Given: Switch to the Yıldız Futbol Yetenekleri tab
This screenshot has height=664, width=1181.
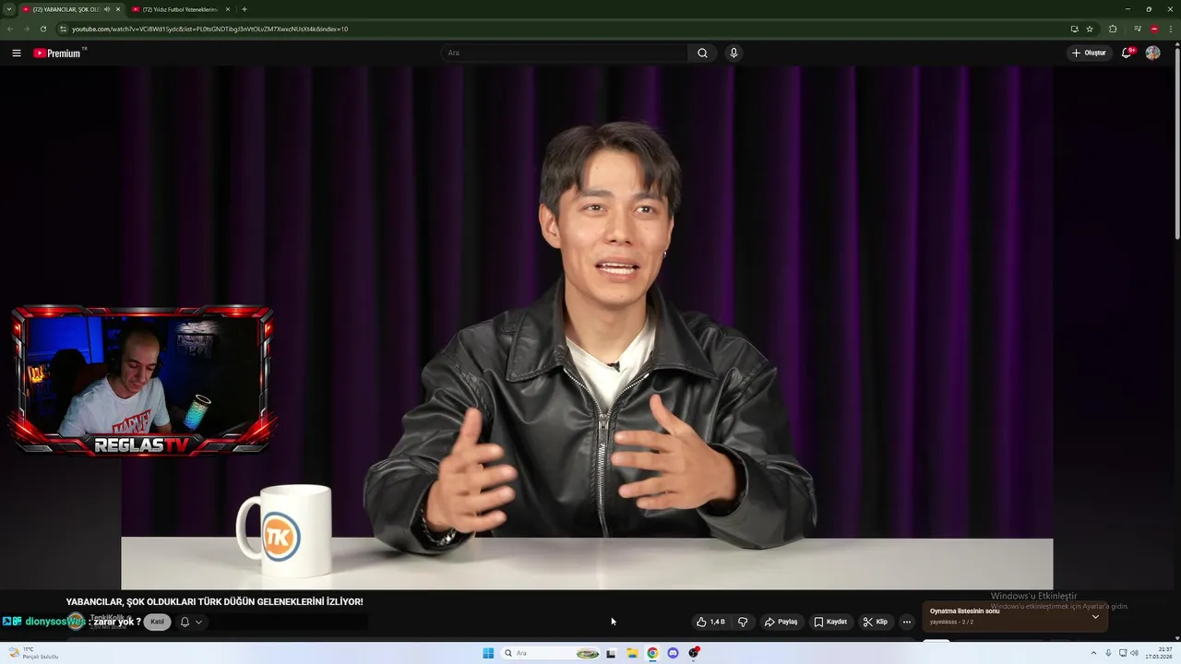Looking at the screenshot, I should coord(179,9).
